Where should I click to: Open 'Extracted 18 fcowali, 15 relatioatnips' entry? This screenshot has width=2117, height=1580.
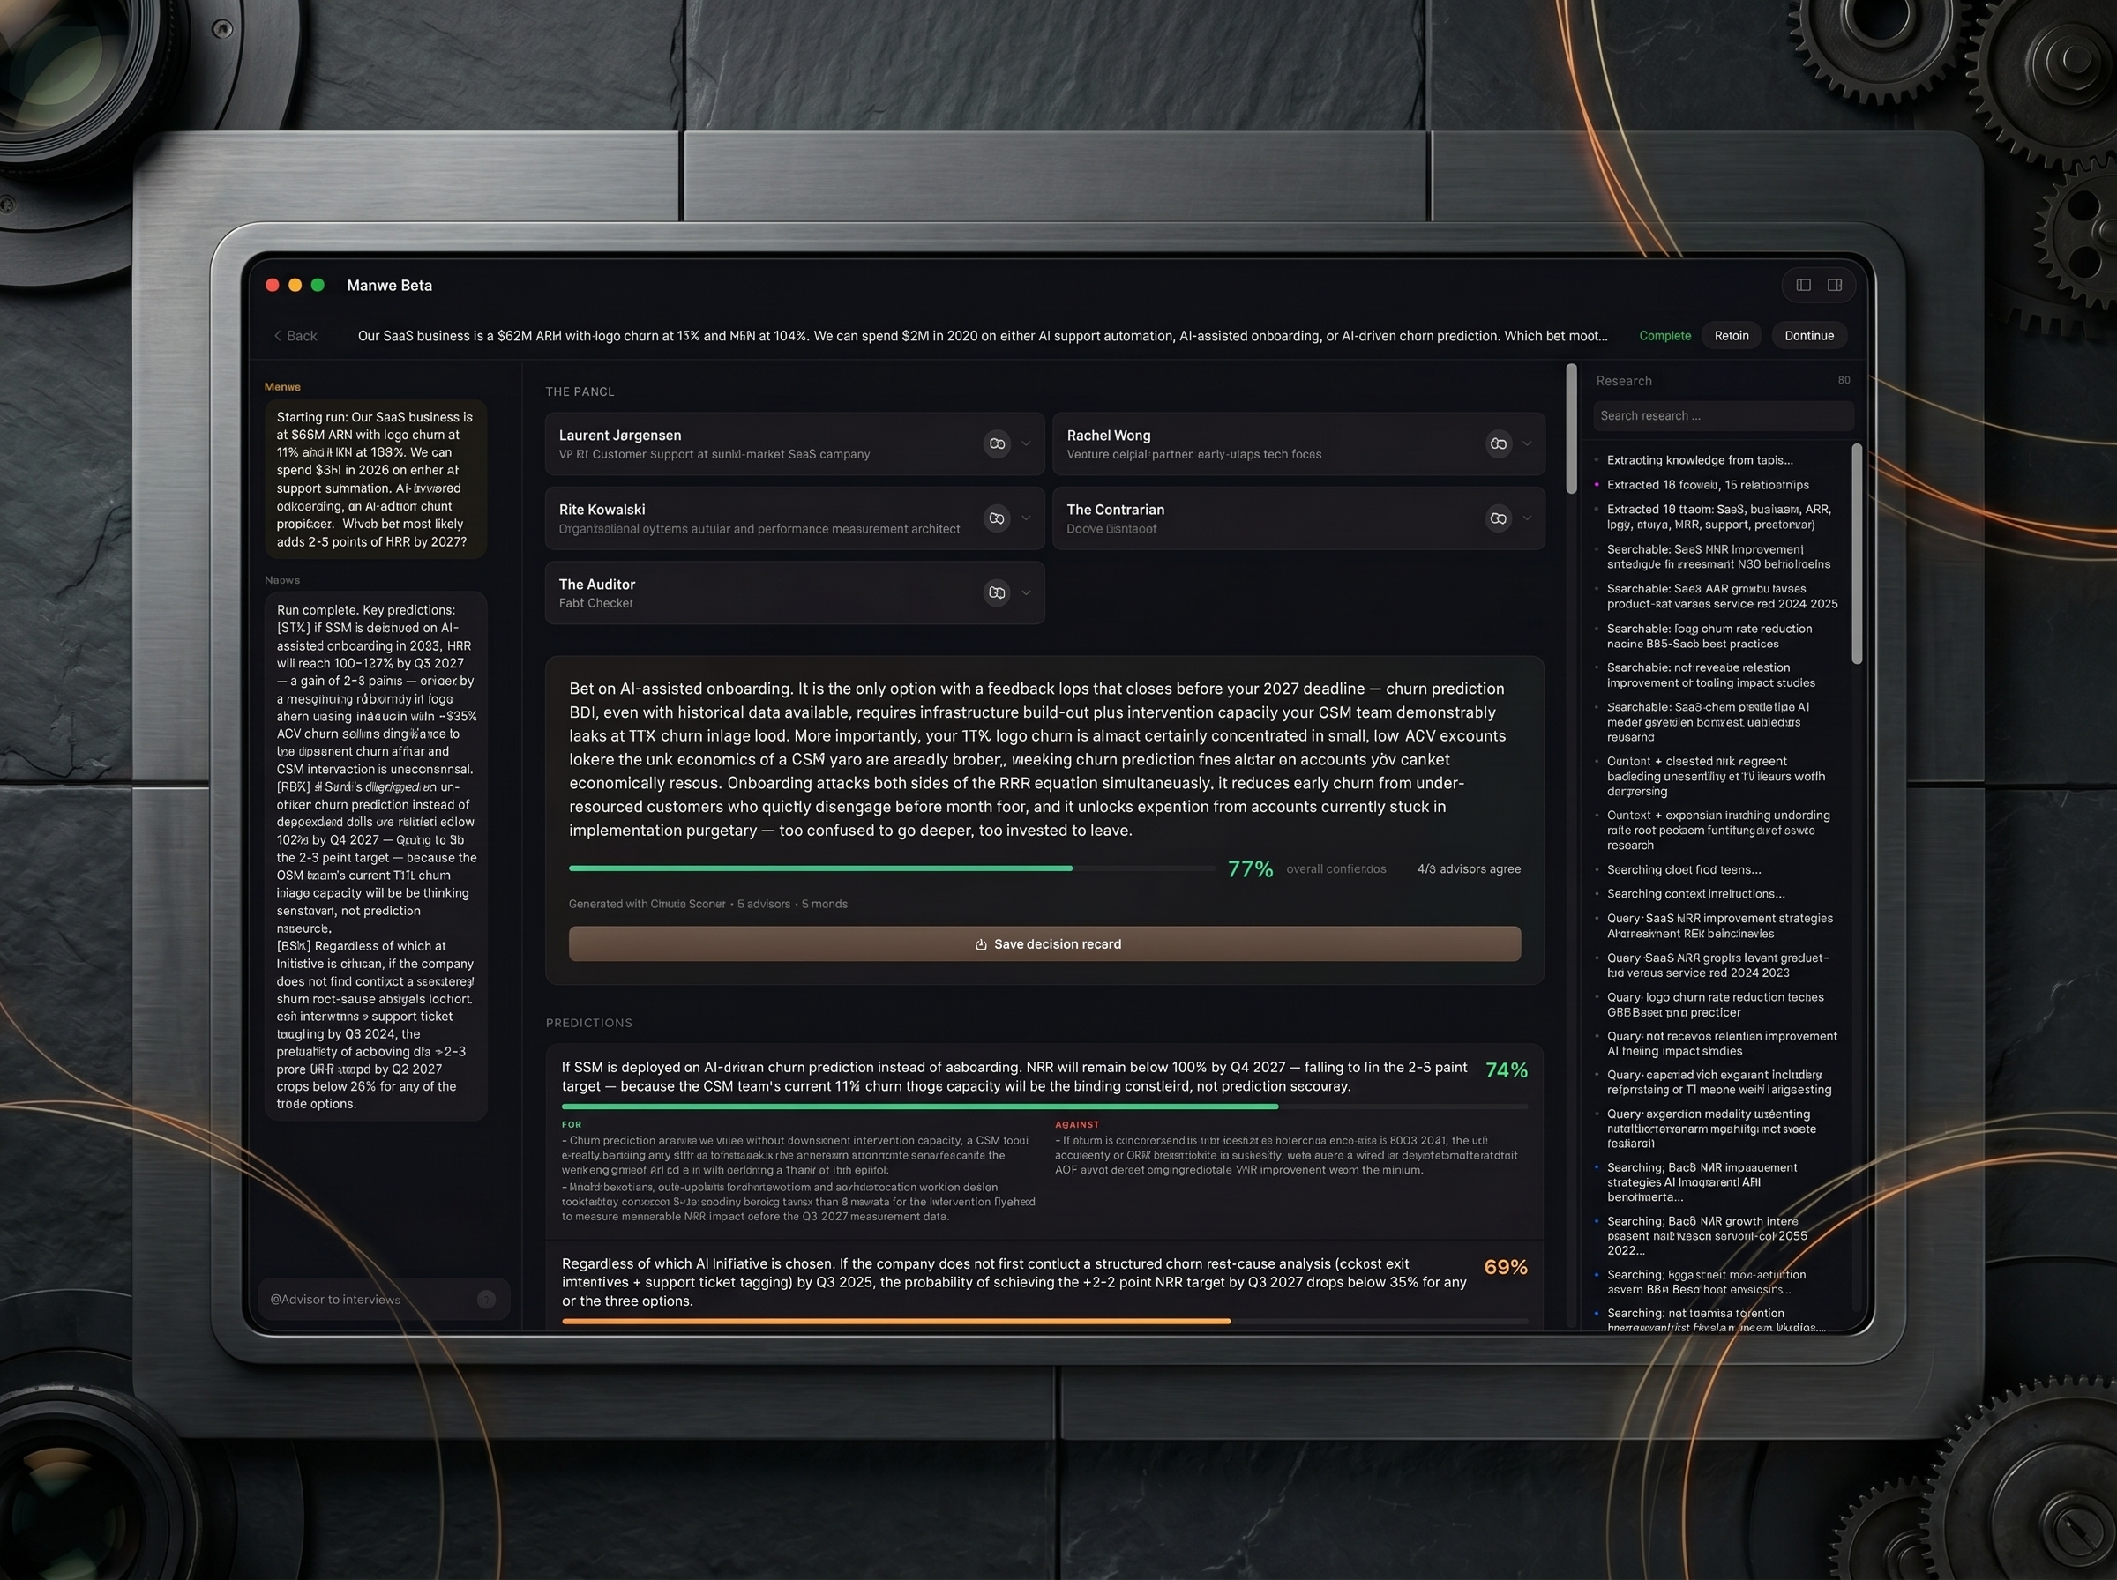pyautogui.click(x=1708, y=485)
